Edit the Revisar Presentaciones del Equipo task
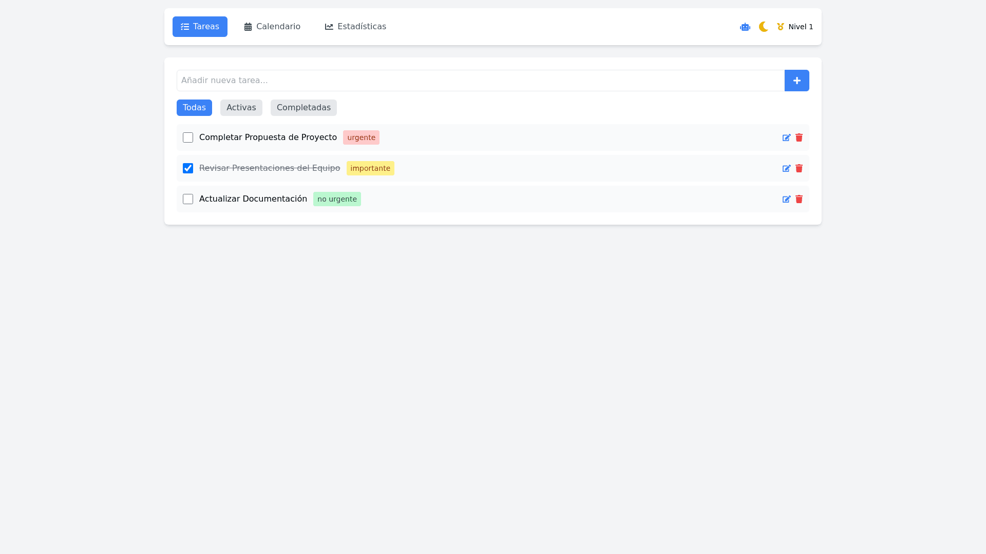This screenshot has height=554, width=986. click(x=786, y=168)
